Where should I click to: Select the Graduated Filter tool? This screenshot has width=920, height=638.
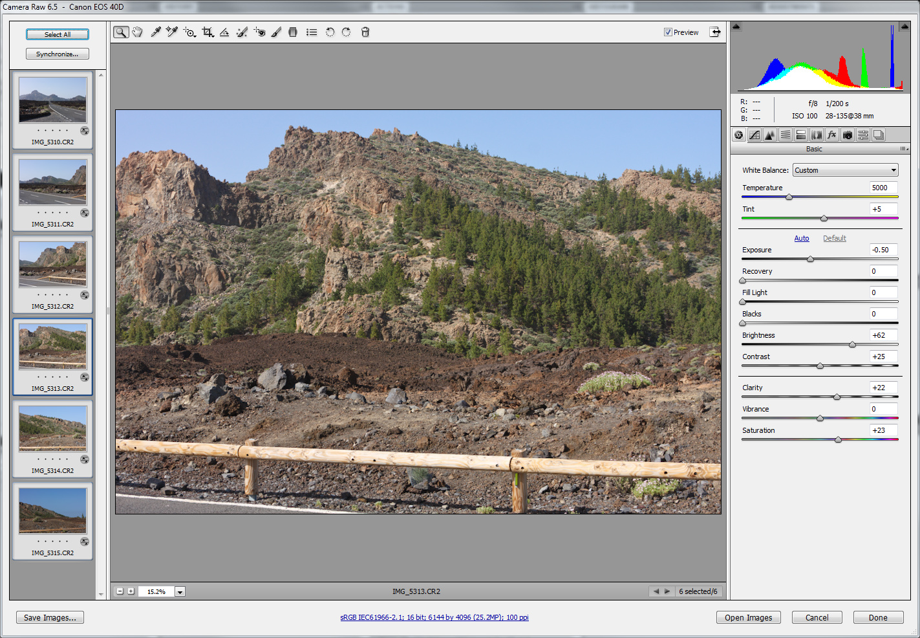coord(293,32)
